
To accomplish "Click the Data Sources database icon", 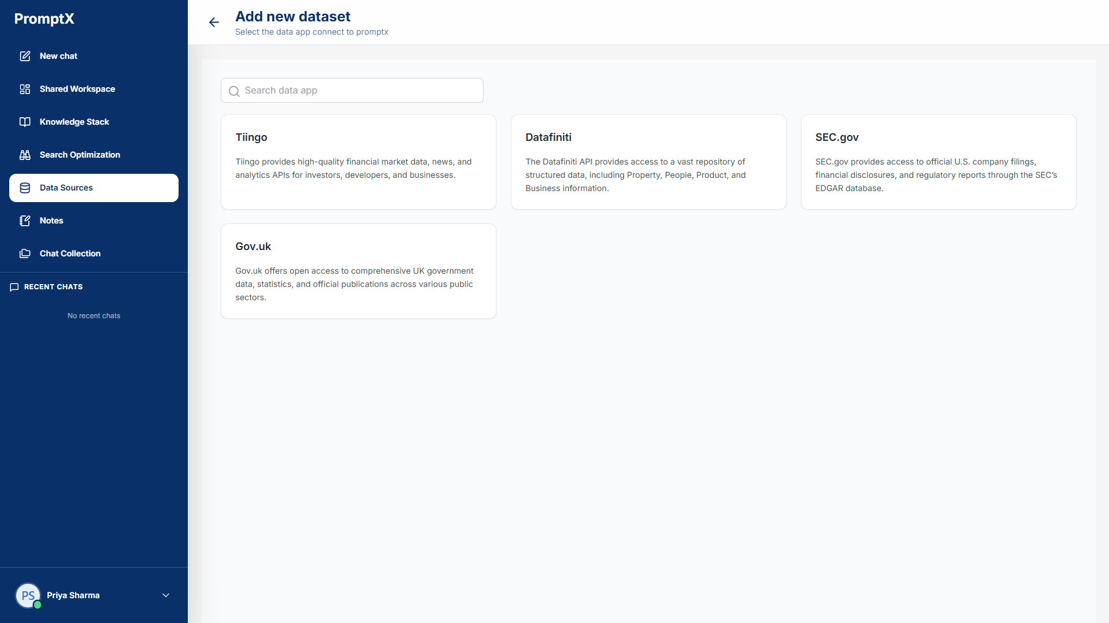I will point(25,188).
